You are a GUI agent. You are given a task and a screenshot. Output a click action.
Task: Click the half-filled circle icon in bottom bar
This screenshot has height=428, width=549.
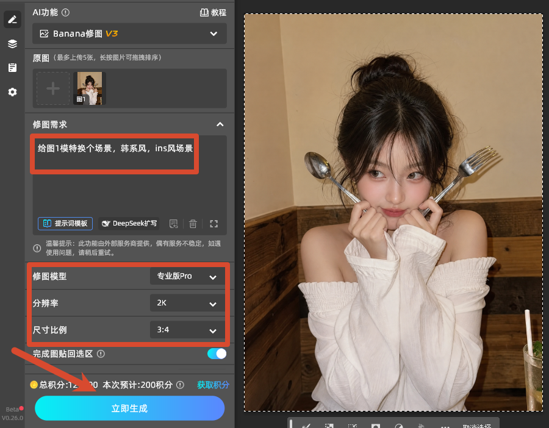(399, 426)
